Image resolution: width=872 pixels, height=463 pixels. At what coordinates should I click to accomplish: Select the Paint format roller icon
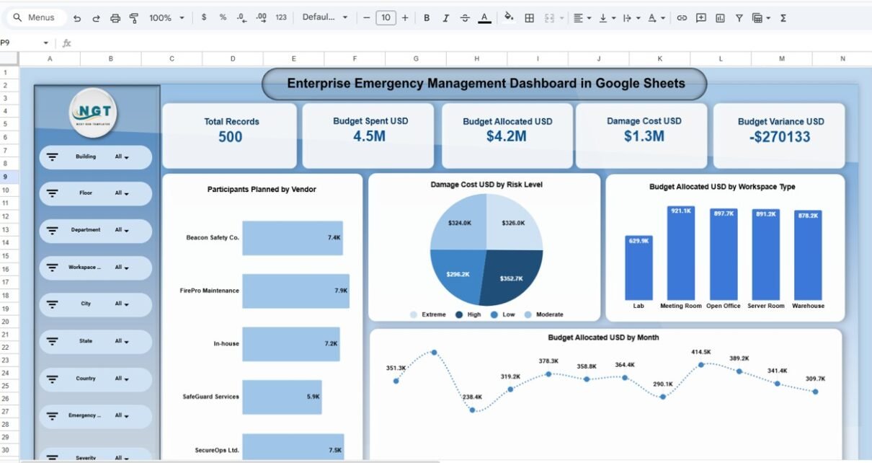coord(134,18)
